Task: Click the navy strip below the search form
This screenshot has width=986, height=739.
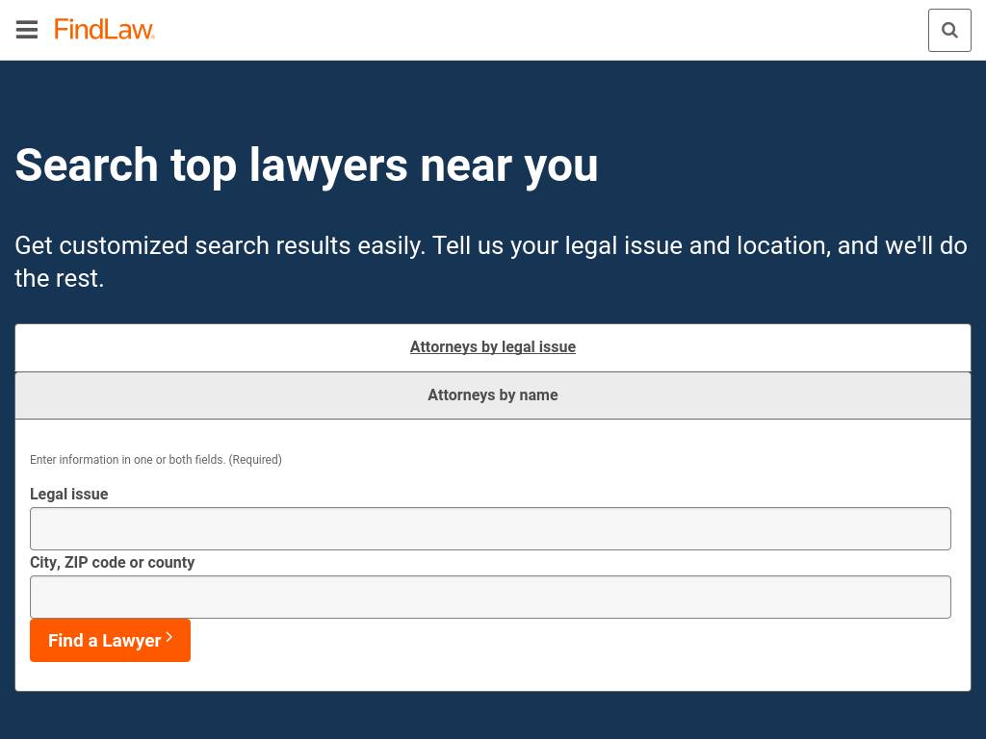Action: tap(492, 716)
